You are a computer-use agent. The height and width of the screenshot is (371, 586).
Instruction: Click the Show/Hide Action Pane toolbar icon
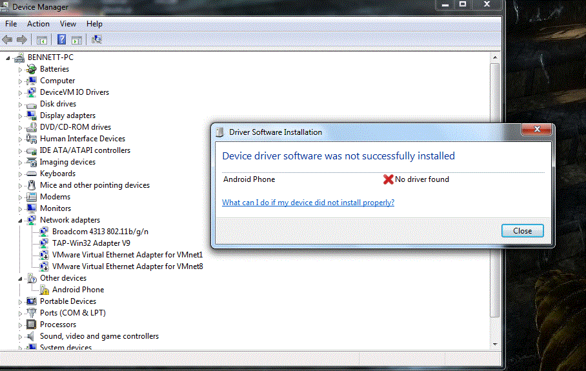point(76,40)
